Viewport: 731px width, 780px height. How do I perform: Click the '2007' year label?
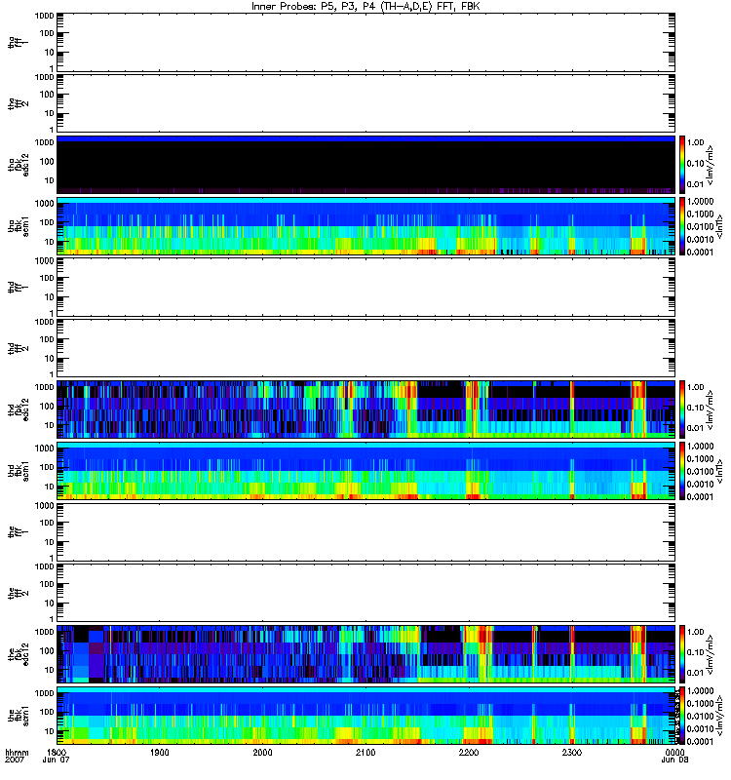[x=14, y=760]
